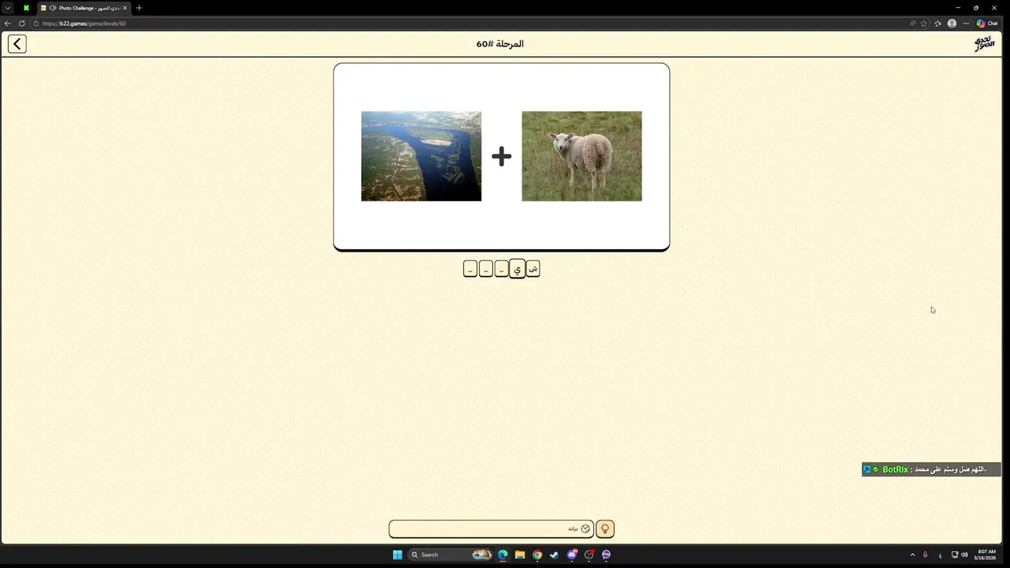Click the BotRix chat overlay message
The image size is (1010, 568).
931,469
